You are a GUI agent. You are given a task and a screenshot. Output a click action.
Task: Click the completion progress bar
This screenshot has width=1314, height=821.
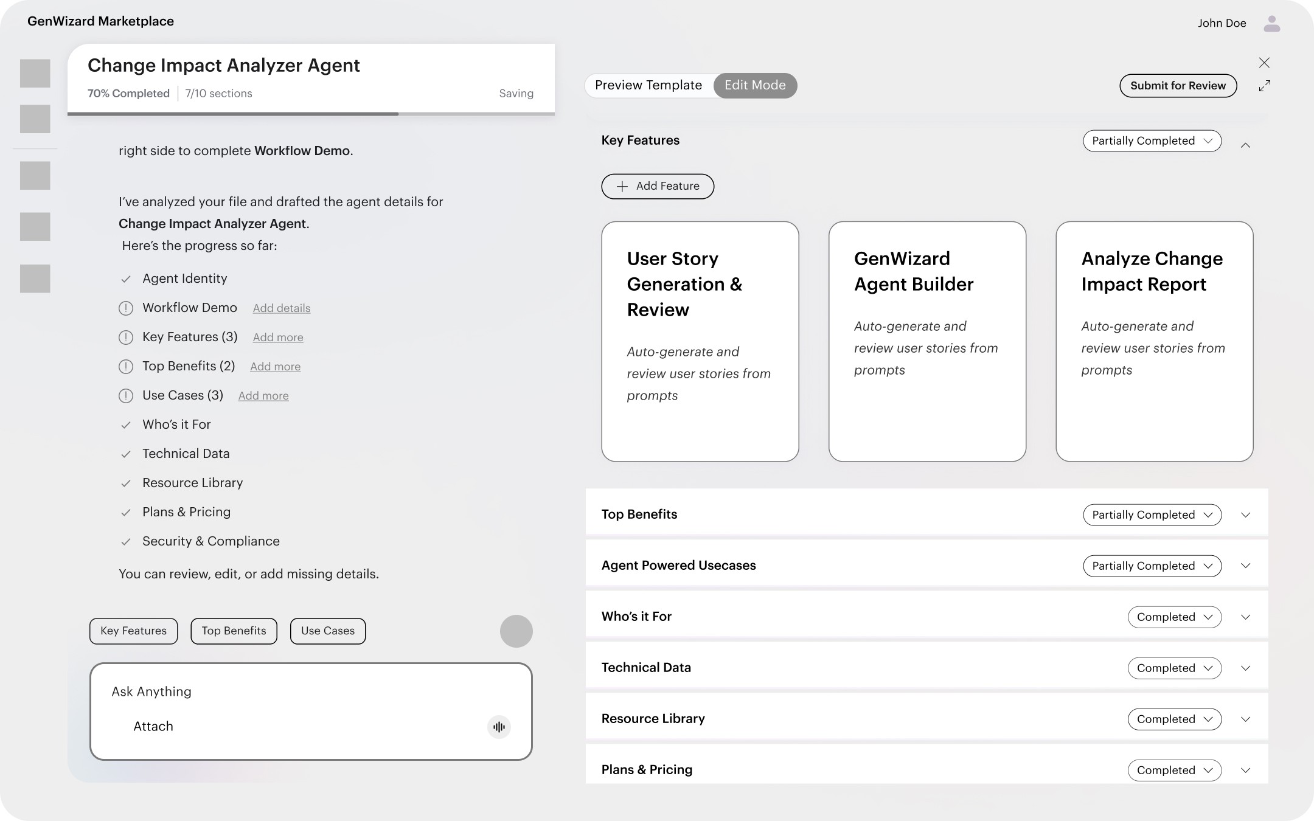(x=311, y=114)
